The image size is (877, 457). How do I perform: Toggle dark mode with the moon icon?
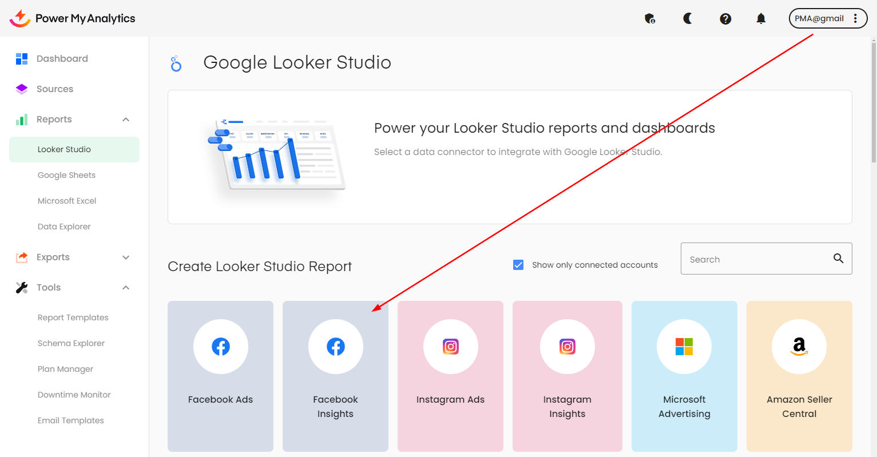(688, 19)
